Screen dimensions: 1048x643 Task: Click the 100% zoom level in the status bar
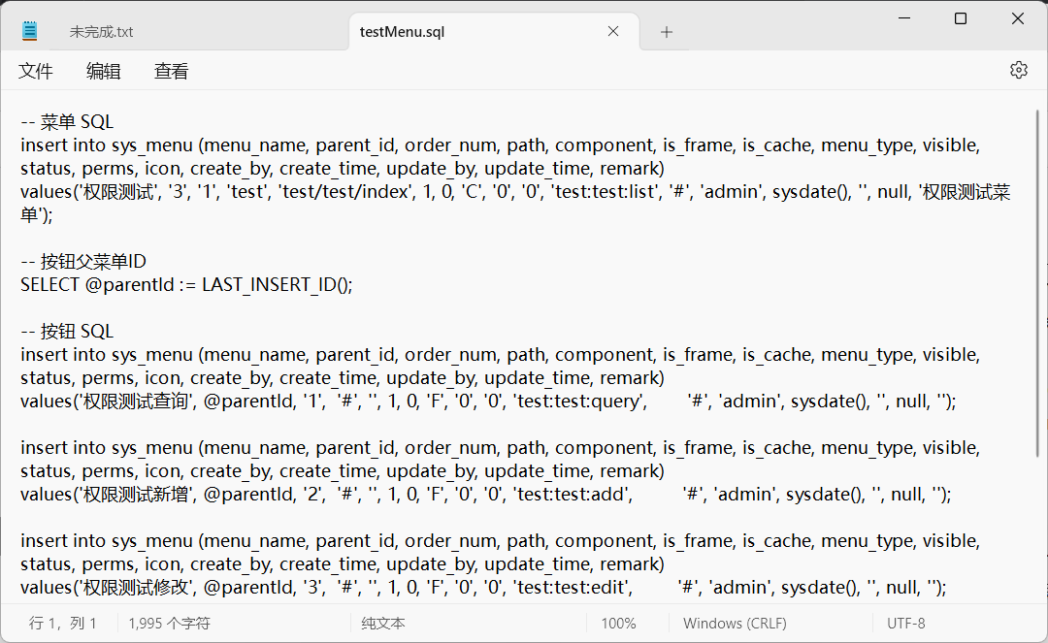(x=618, y=624)
